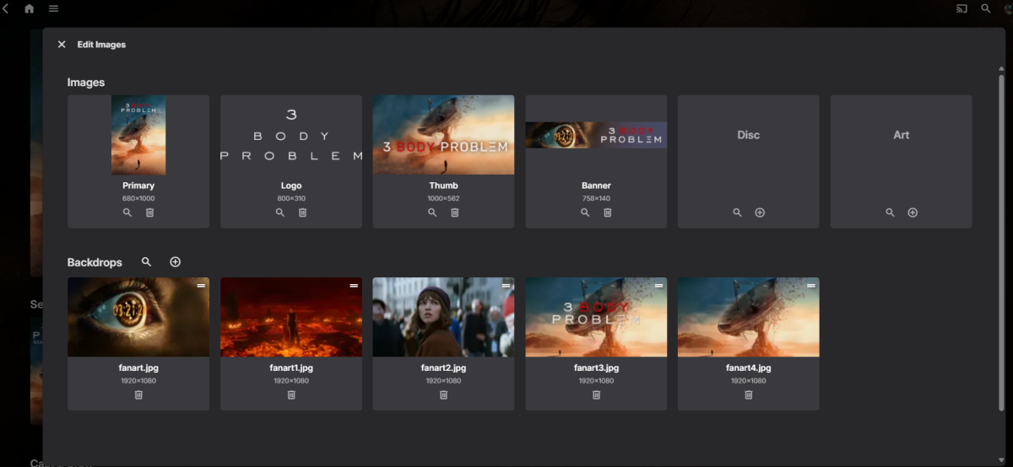The height and width of the screenshot is (467, 1013).
Task: Open the hamburger navigation menu
Action: (x=53, y=8)
